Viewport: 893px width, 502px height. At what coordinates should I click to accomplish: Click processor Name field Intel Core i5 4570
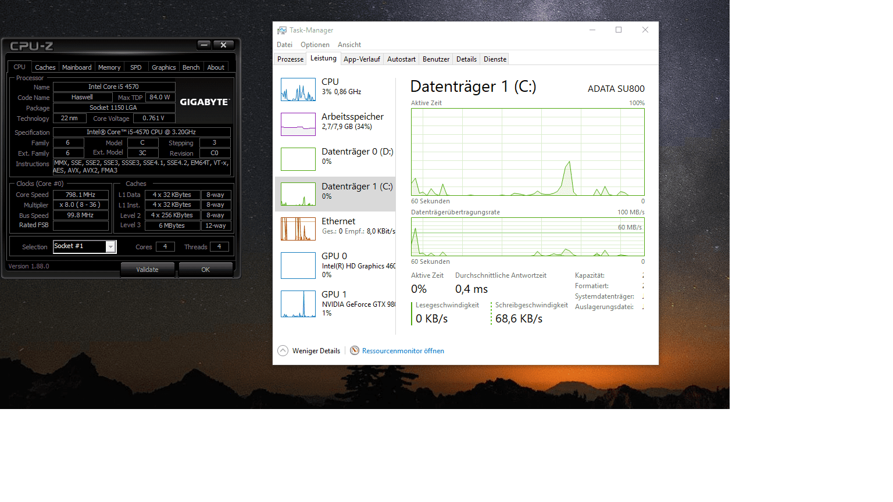[114, 87]
